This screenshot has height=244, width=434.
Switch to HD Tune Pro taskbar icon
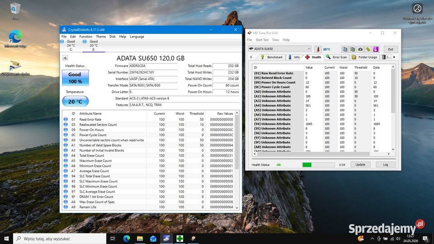coord(193,239)
